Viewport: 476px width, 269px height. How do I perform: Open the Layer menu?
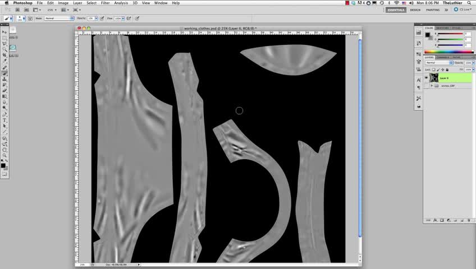77,3
